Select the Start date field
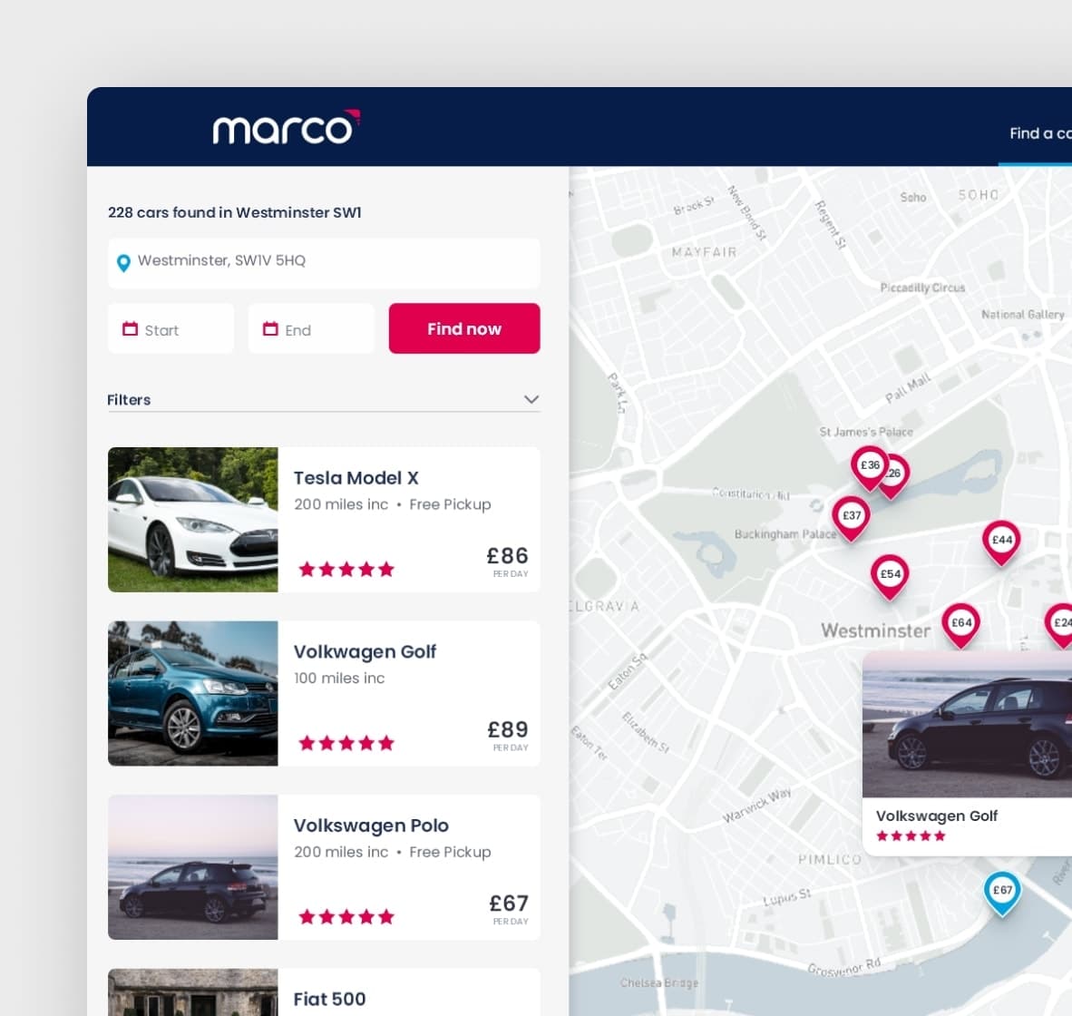1072x1016 pixels. coord(171,329)
